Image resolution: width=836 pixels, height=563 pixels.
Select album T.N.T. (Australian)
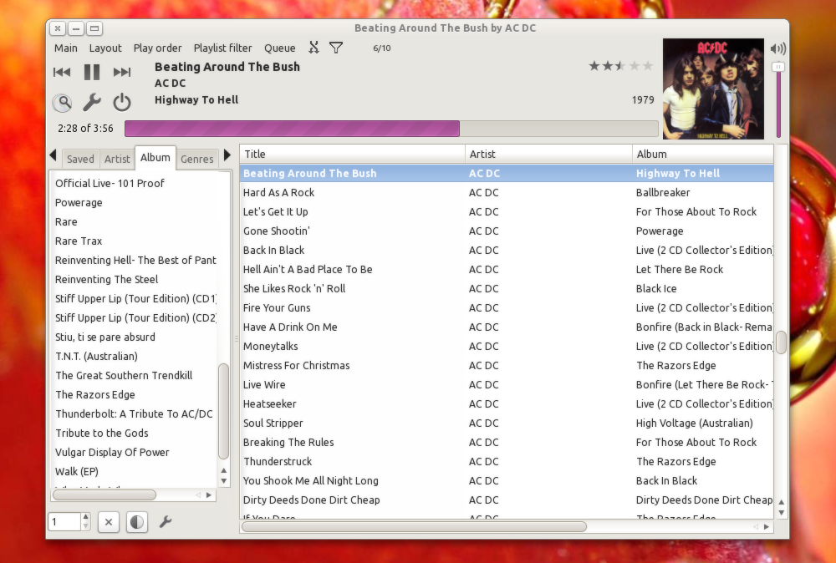pos(96,356)
